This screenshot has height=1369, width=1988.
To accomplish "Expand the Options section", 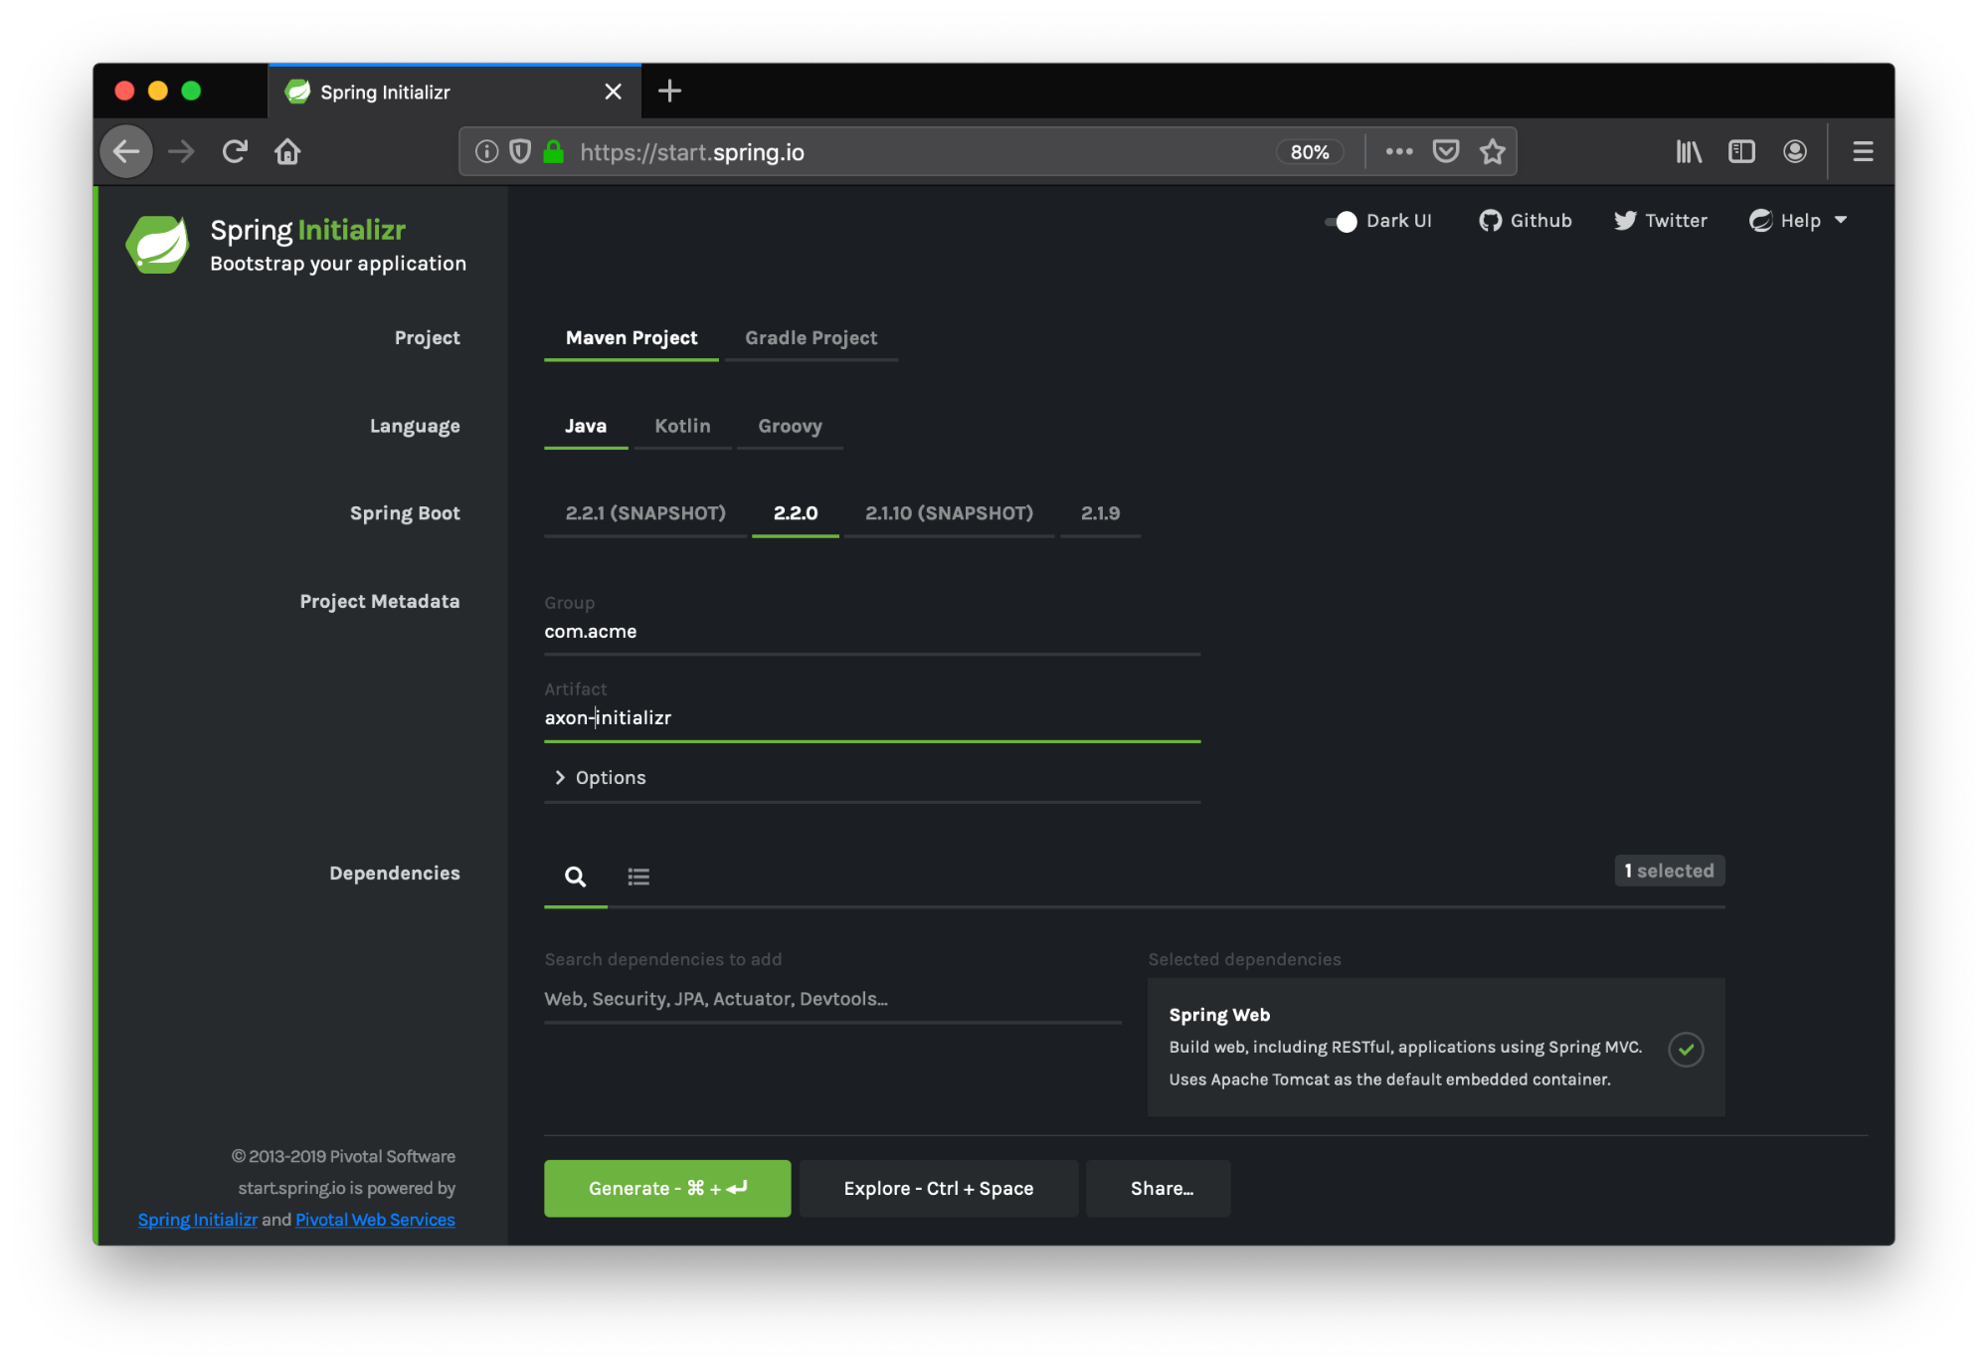I will [872, 778].
